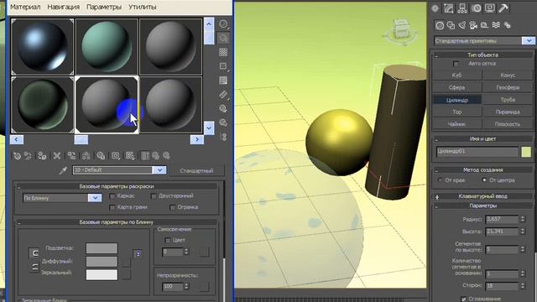Click the Assign Material to Selection icon
This screenshot has height=302, width=537.
click(42, 156)
